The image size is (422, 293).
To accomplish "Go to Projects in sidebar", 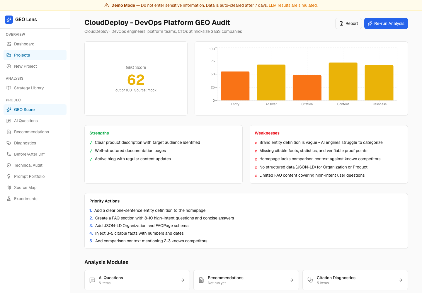I will [x=35, y=55].
